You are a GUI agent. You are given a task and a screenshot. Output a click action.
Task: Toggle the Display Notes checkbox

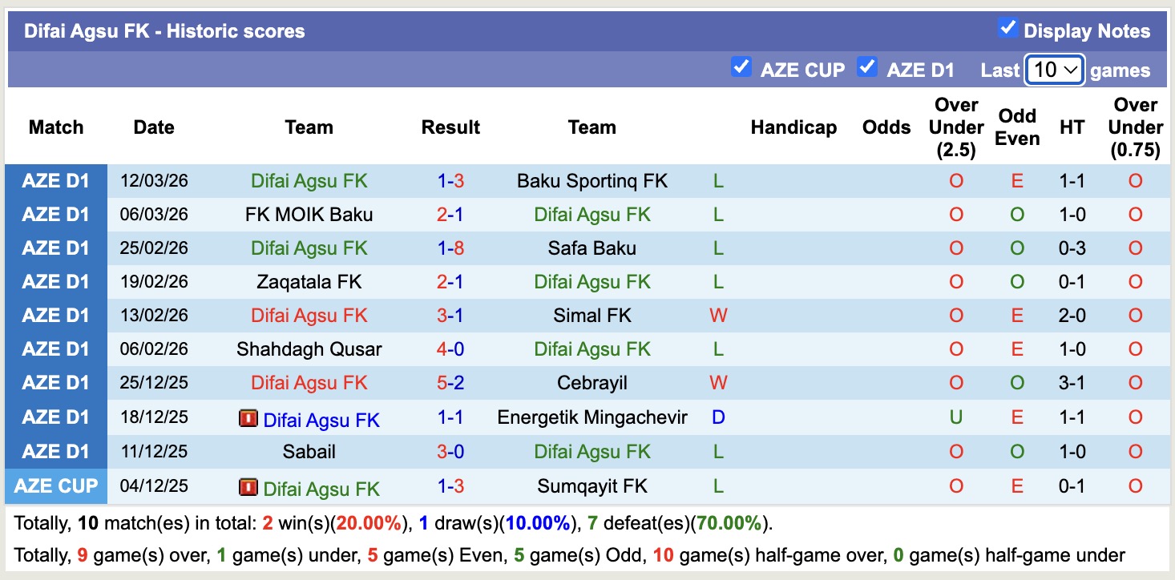pyautogui.click(x=1007, y=29)
